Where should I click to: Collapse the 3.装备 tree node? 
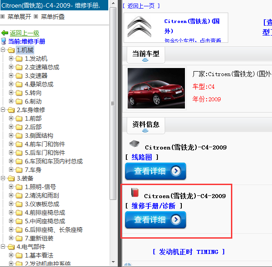[x=3, y=178]
